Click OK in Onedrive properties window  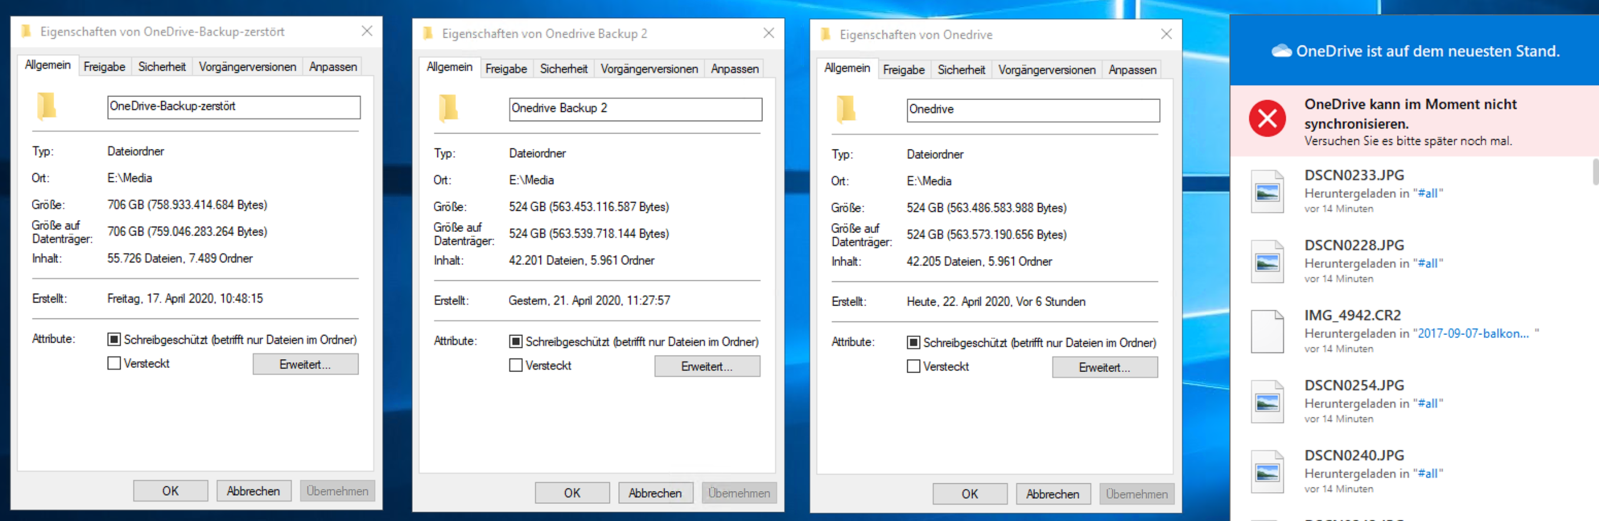970,494
